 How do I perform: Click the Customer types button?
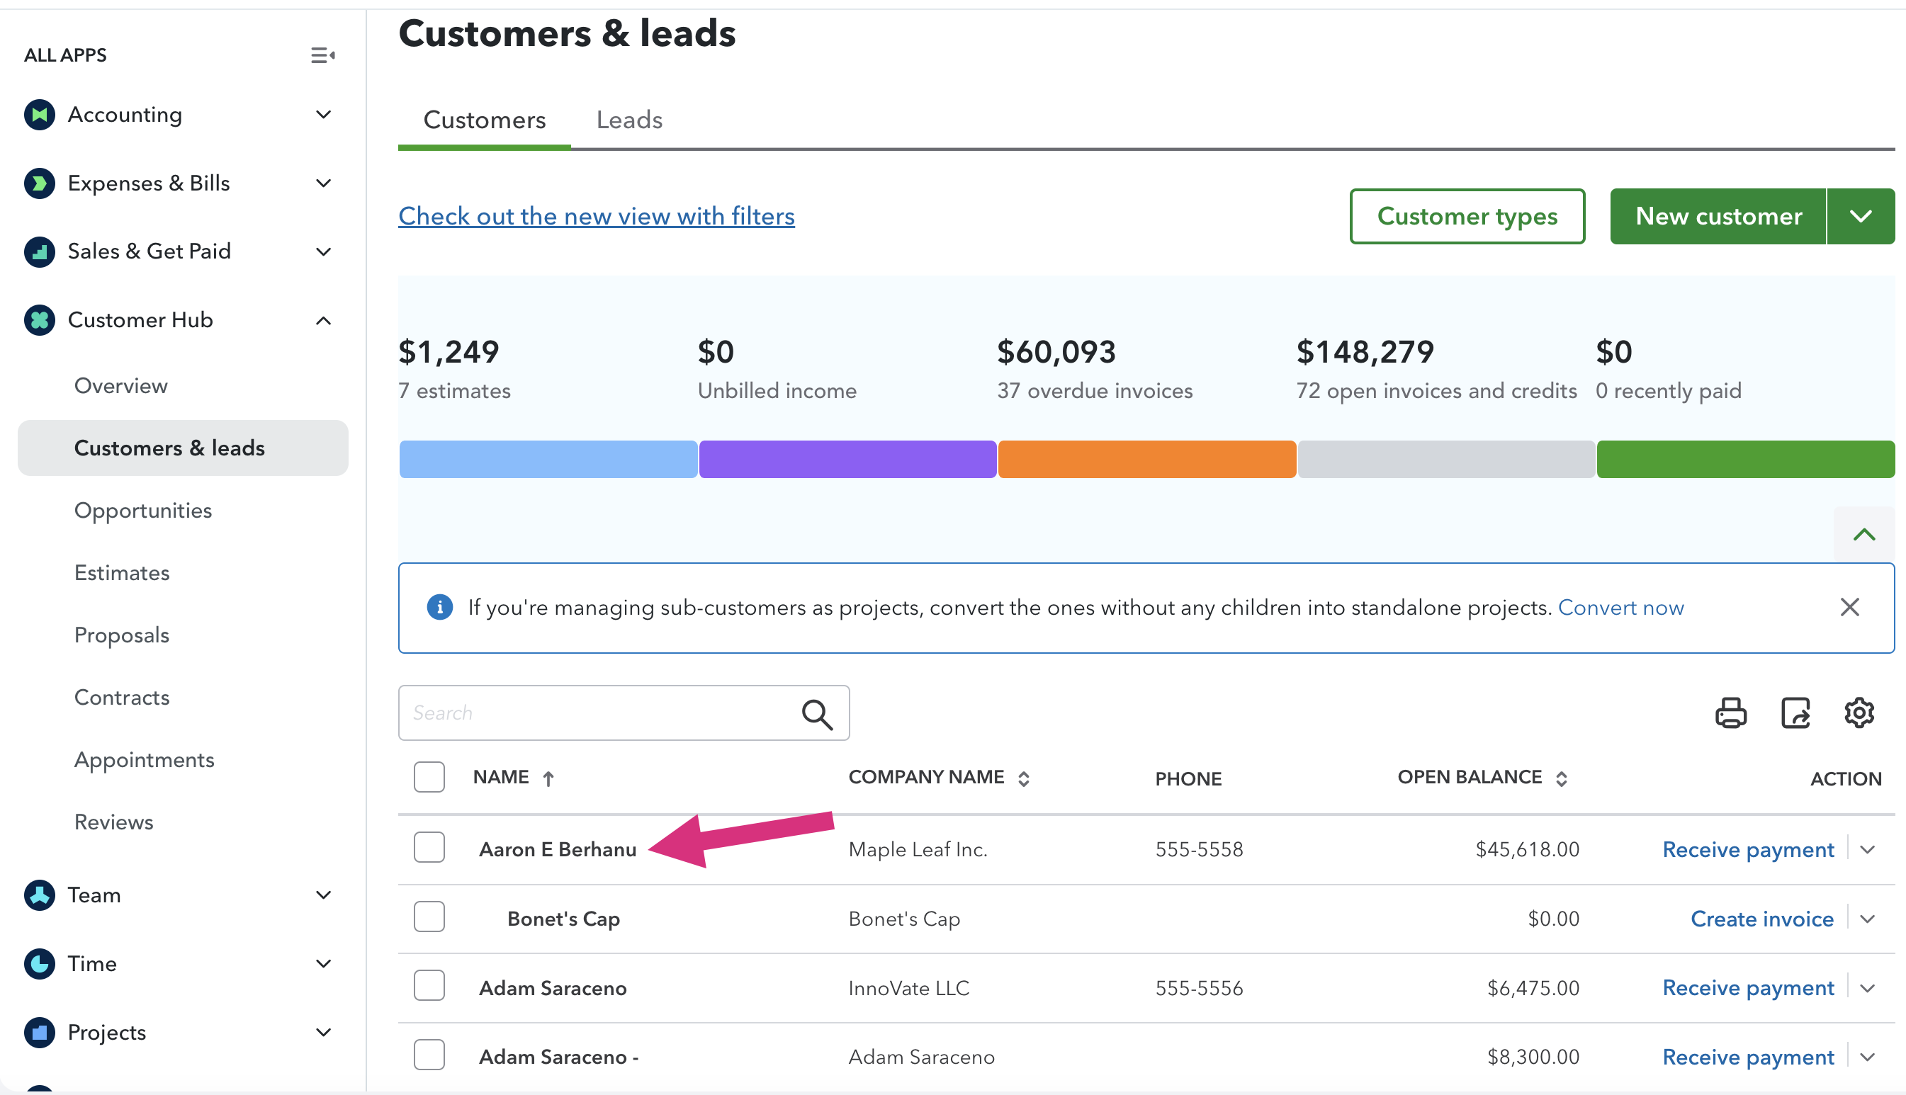pos(1467,217)
